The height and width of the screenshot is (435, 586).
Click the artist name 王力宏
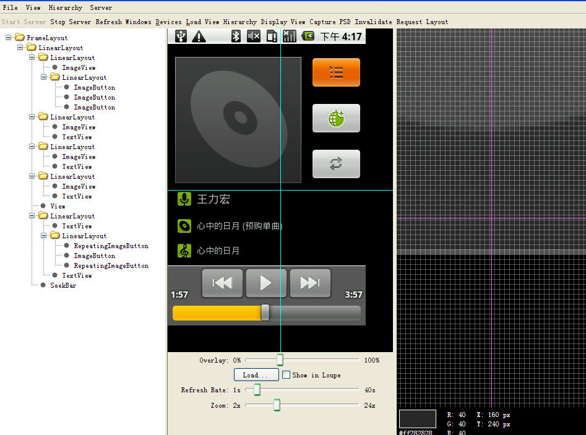click(213, 199)
